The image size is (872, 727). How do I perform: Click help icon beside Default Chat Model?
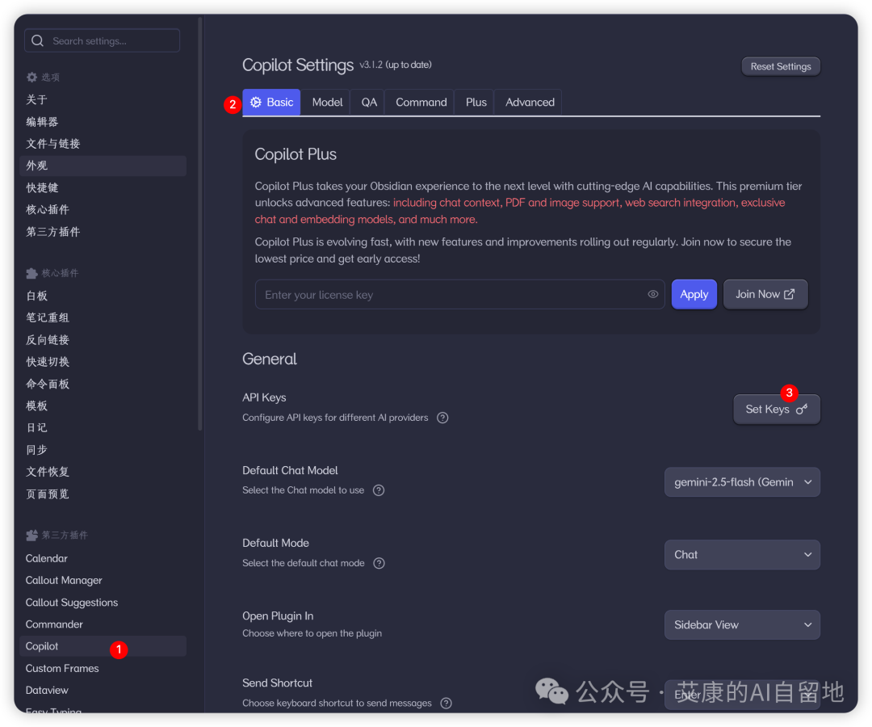coord(379,490)
